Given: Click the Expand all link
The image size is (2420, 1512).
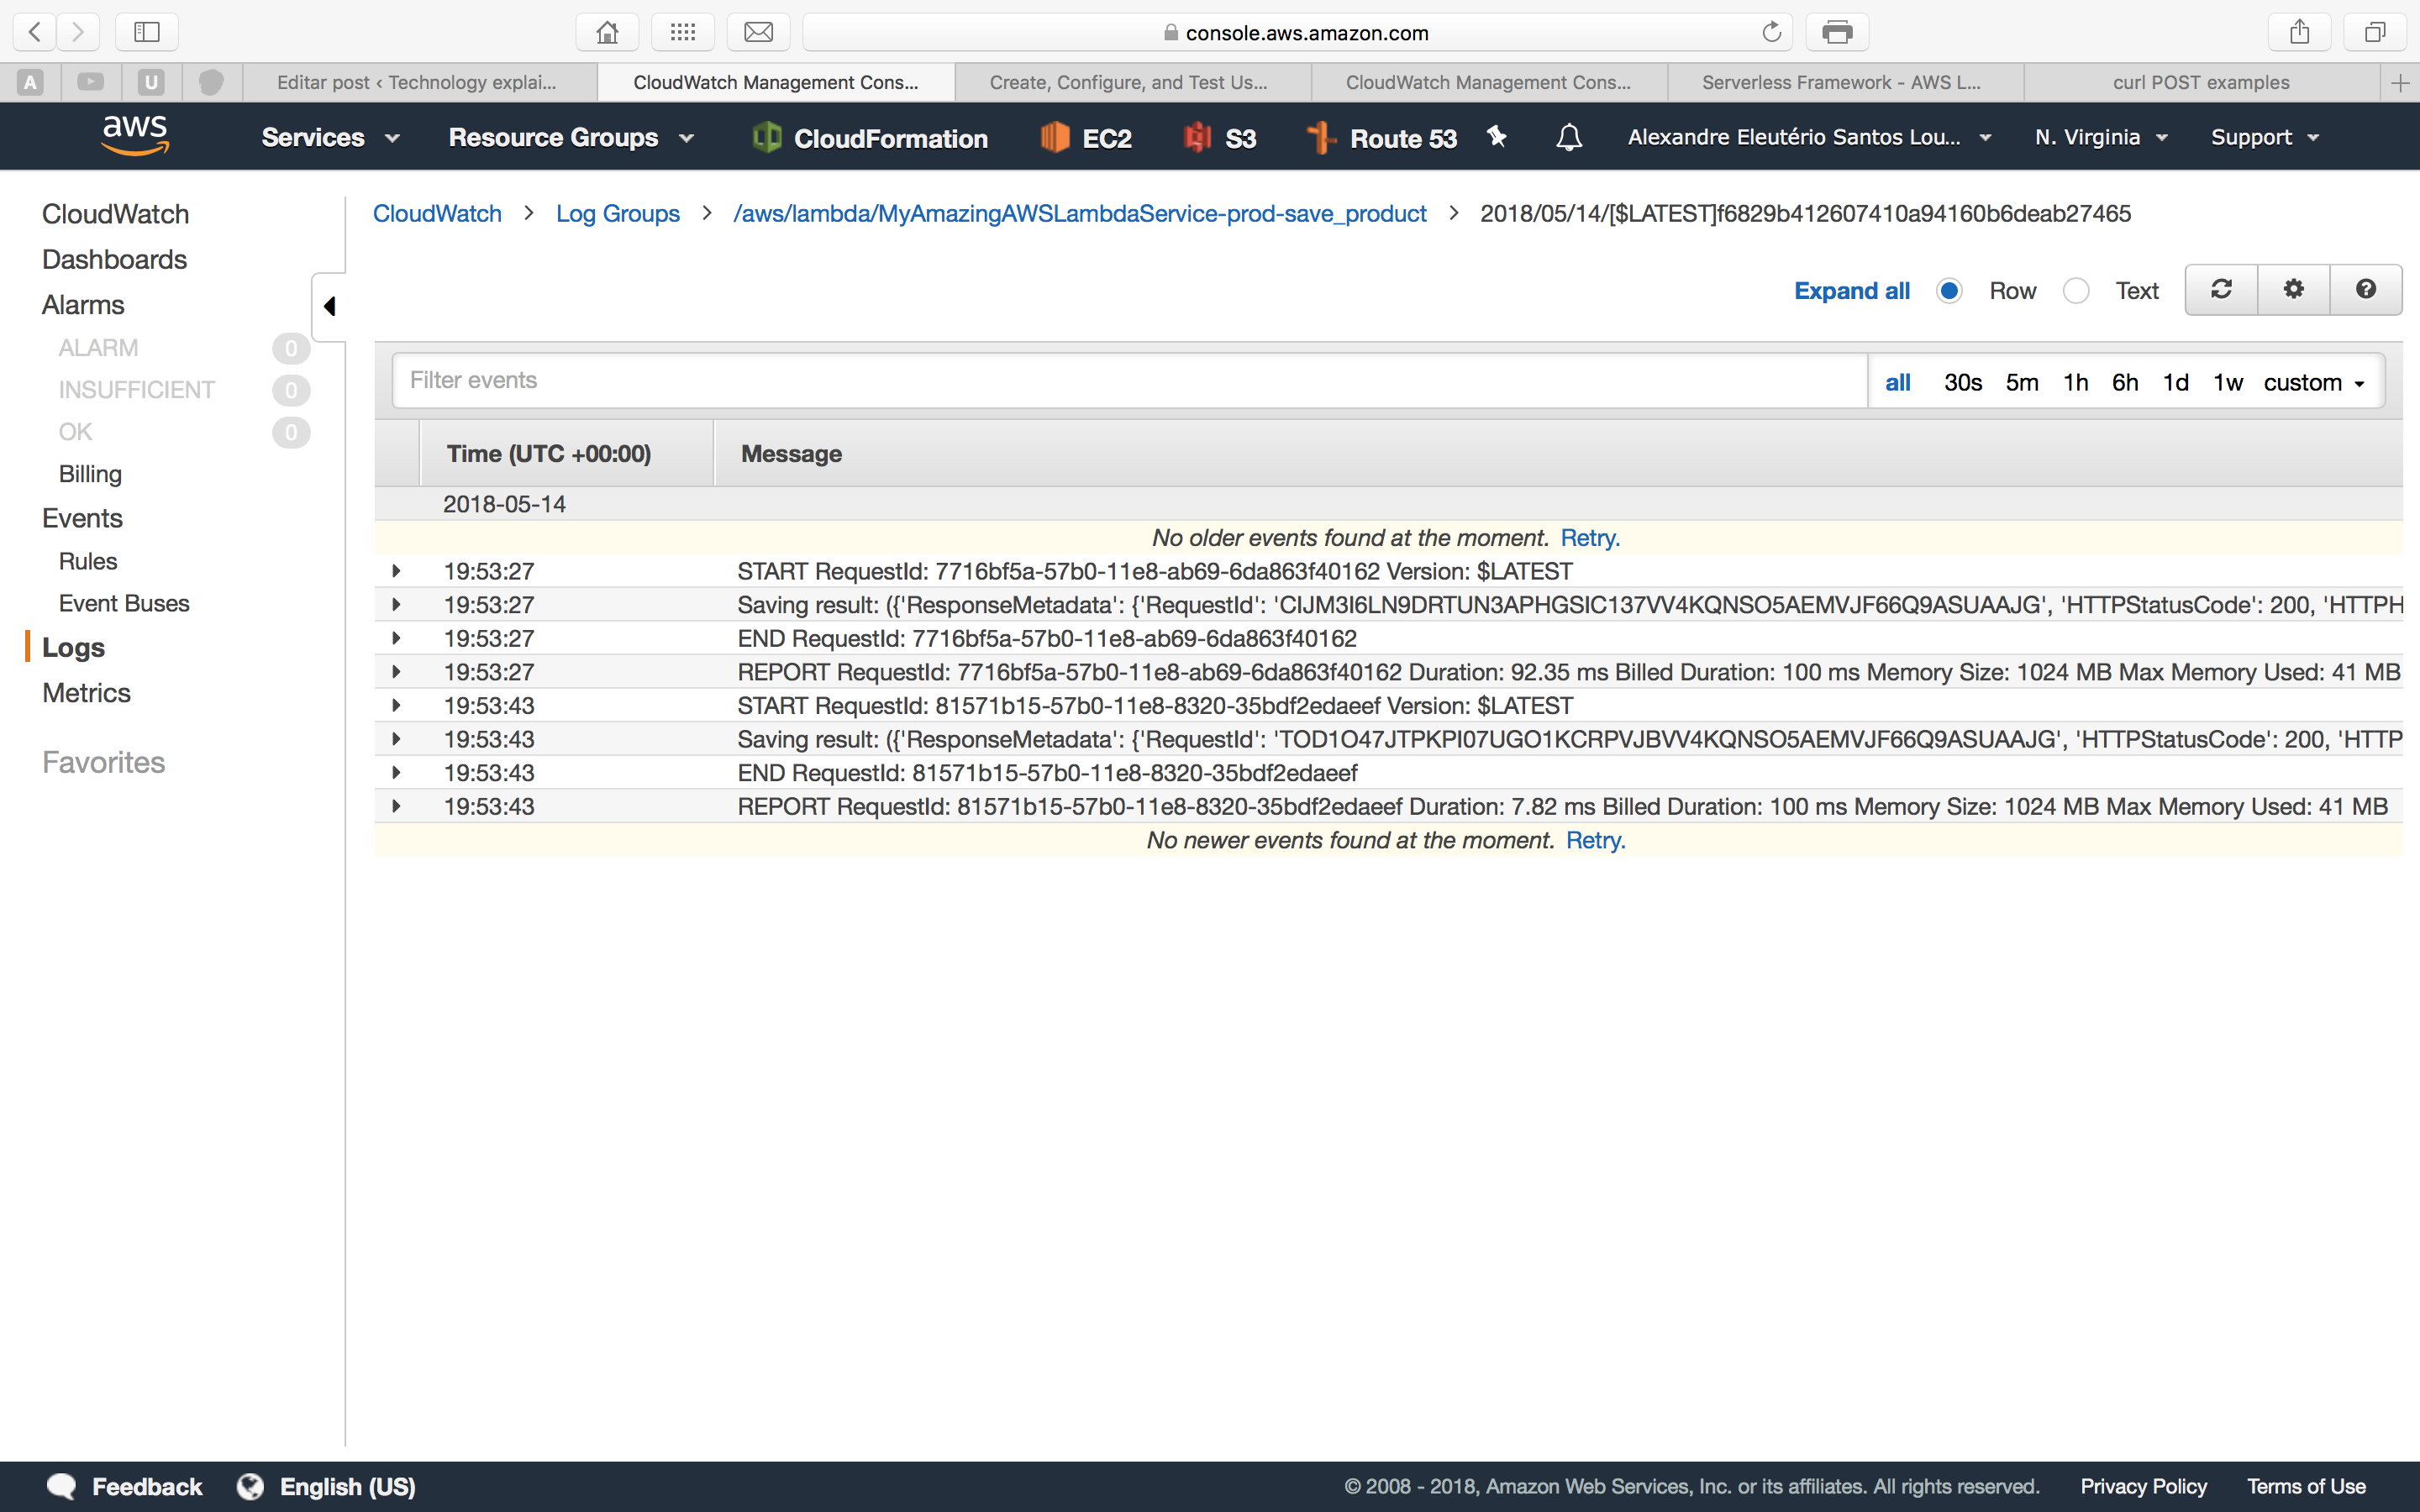Looking at the screenshot, I should pos(1851,290).
